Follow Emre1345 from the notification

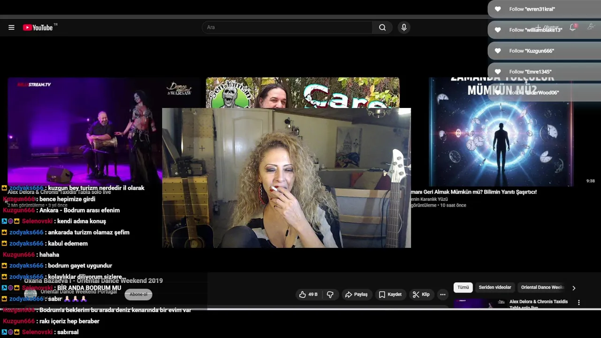(544, 72)
